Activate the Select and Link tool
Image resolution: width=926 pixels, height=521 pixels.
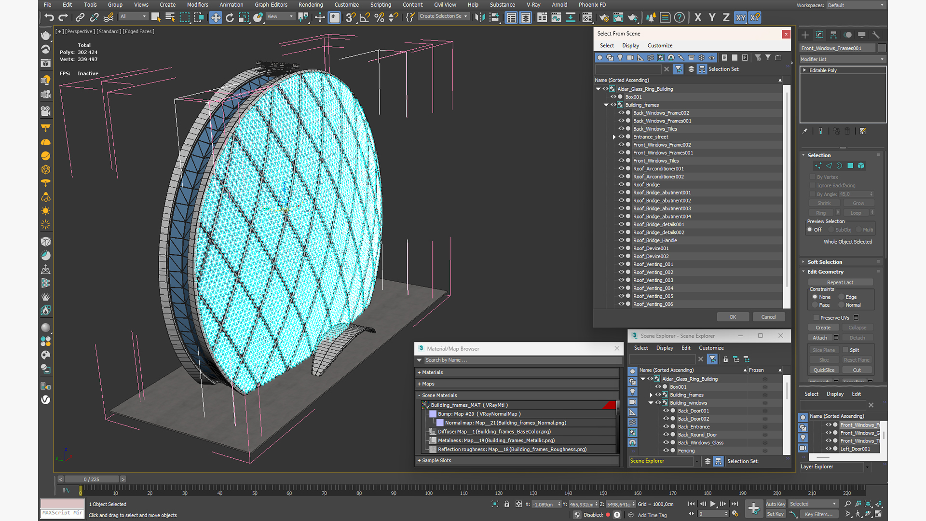click(x=80, y=18)
